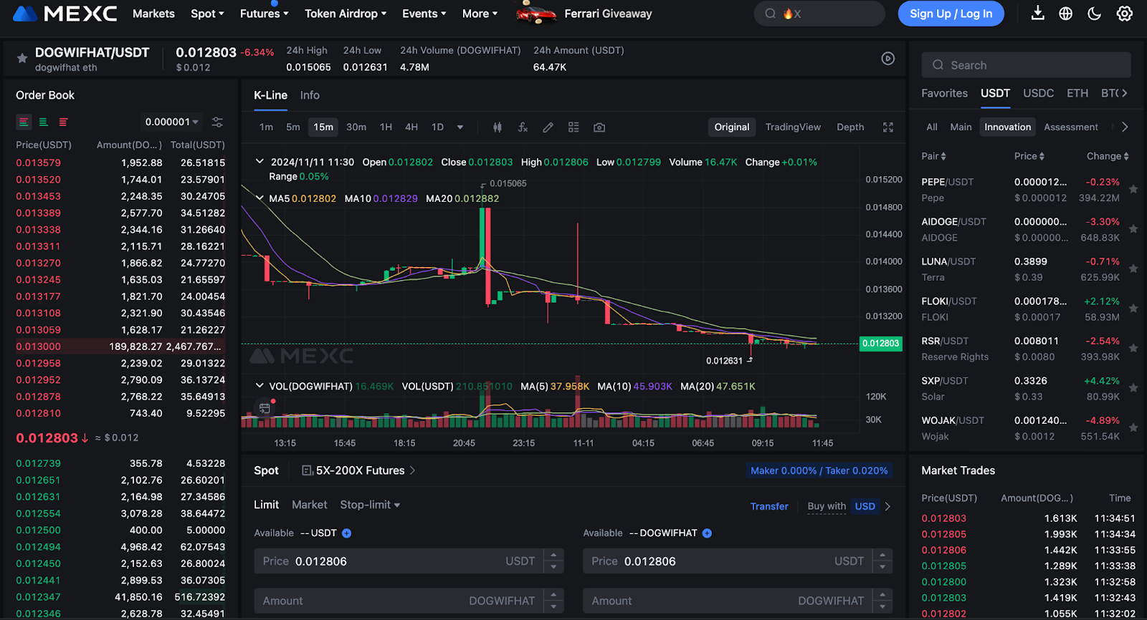Open the Stop-limit dropdown
This screenshot has height=620, width=1147.
[x=370, y=505]
